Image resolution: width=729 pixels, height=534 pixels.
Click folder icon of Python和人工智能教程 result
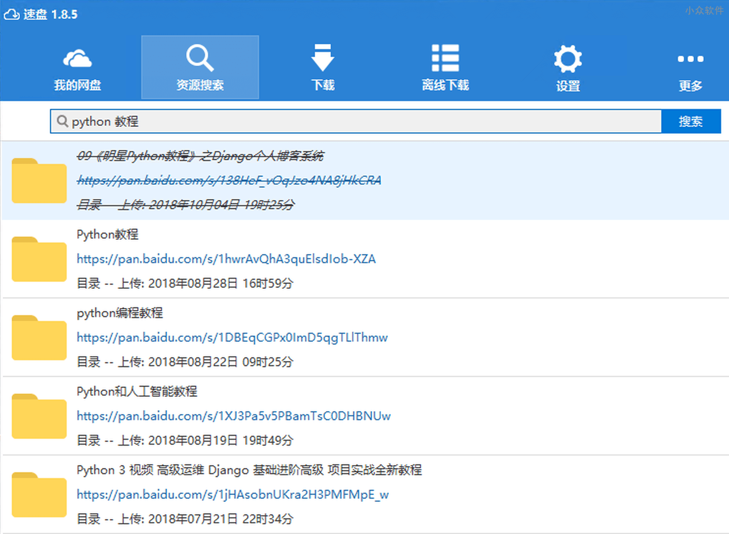point(39,416)
